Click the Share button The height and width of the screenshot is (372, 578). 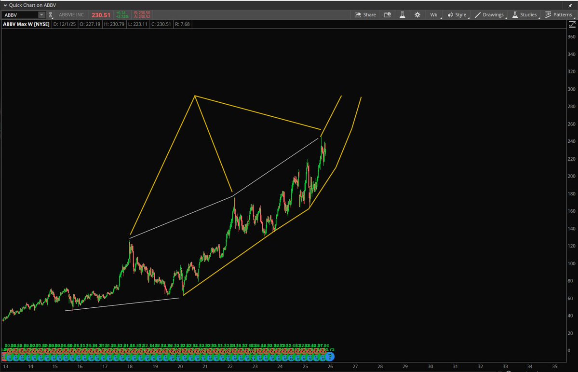365,14
